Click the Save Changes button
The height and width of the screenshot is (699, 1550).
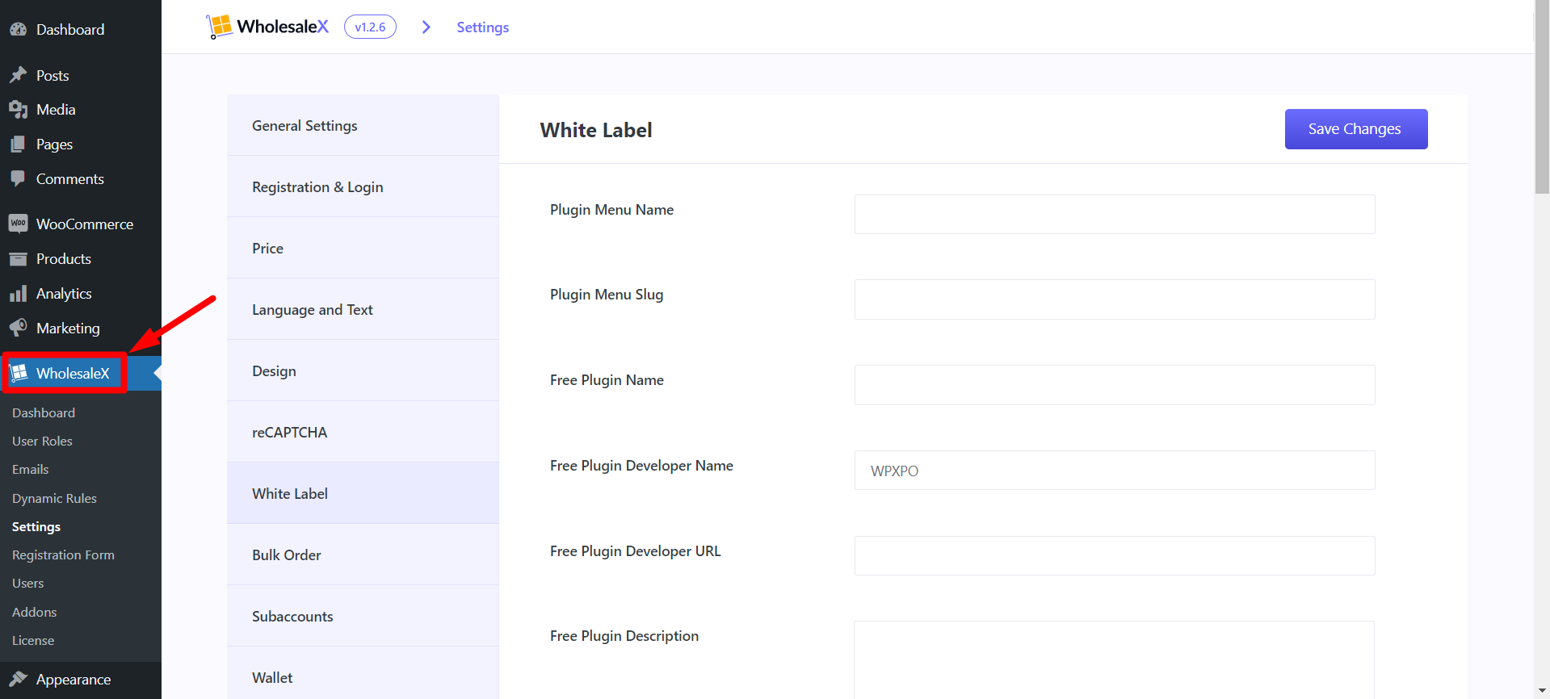point(1356,129)
